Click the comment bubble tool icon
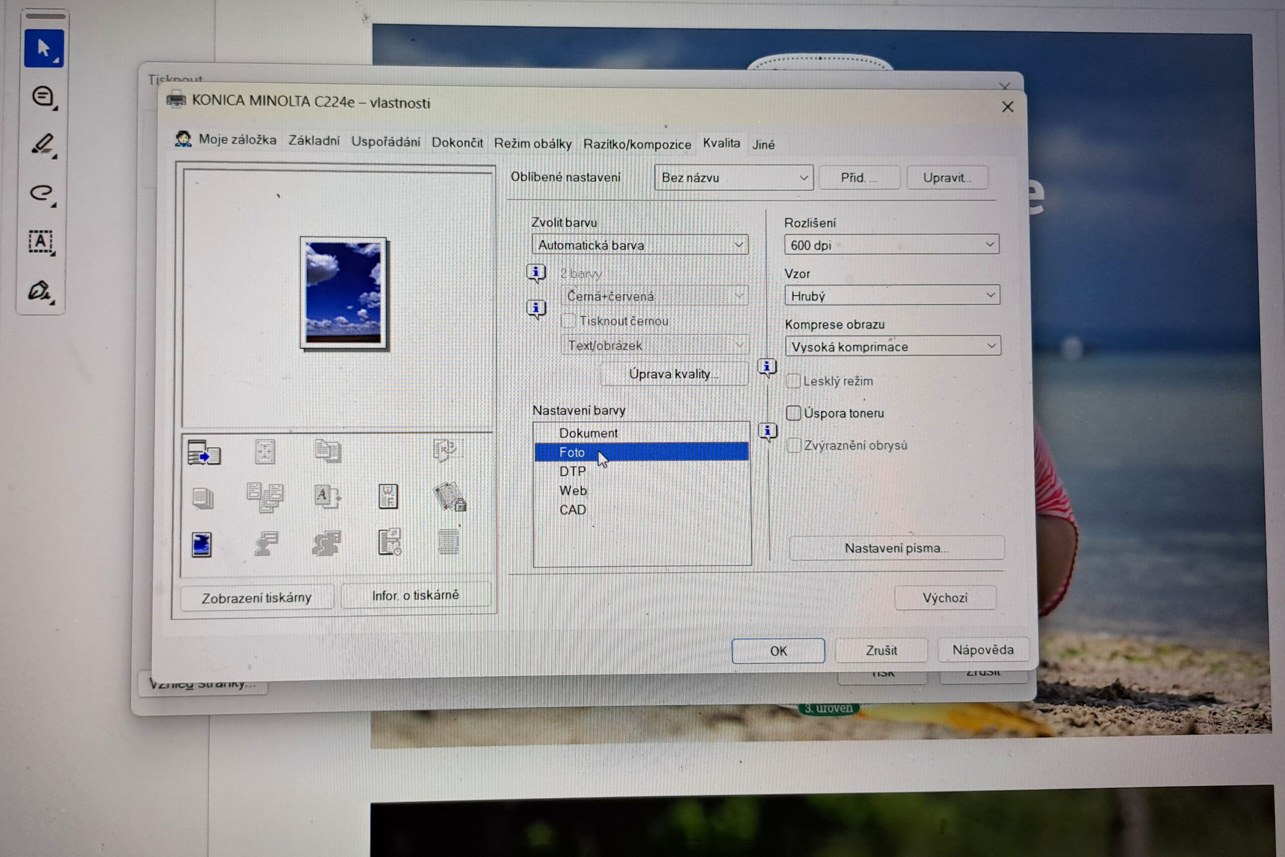This screenshot has width=1285, height=857. (43, 97)
